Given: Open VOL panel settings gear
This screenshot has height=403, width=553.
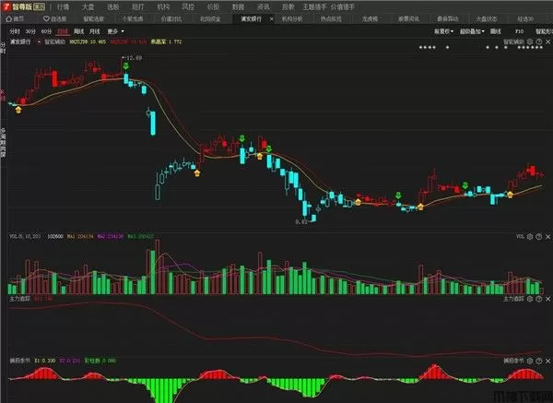Looking at the screenshot, I should (530, 236).
